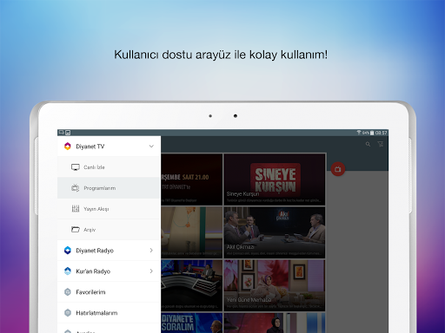The height and width of the screenshot is (333, 445).
Task: Collapse the Diyanet TV section chevron
Action: tap(151, 147)
